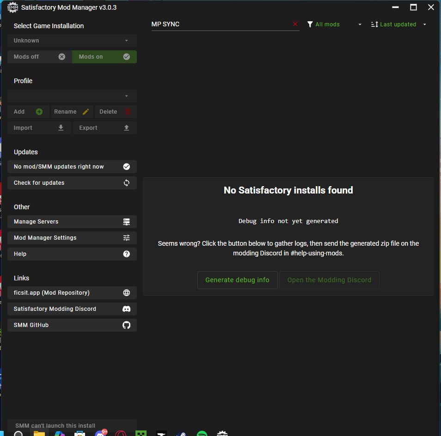
Task: Minimize the Mod Manager window
Action: 395,7
